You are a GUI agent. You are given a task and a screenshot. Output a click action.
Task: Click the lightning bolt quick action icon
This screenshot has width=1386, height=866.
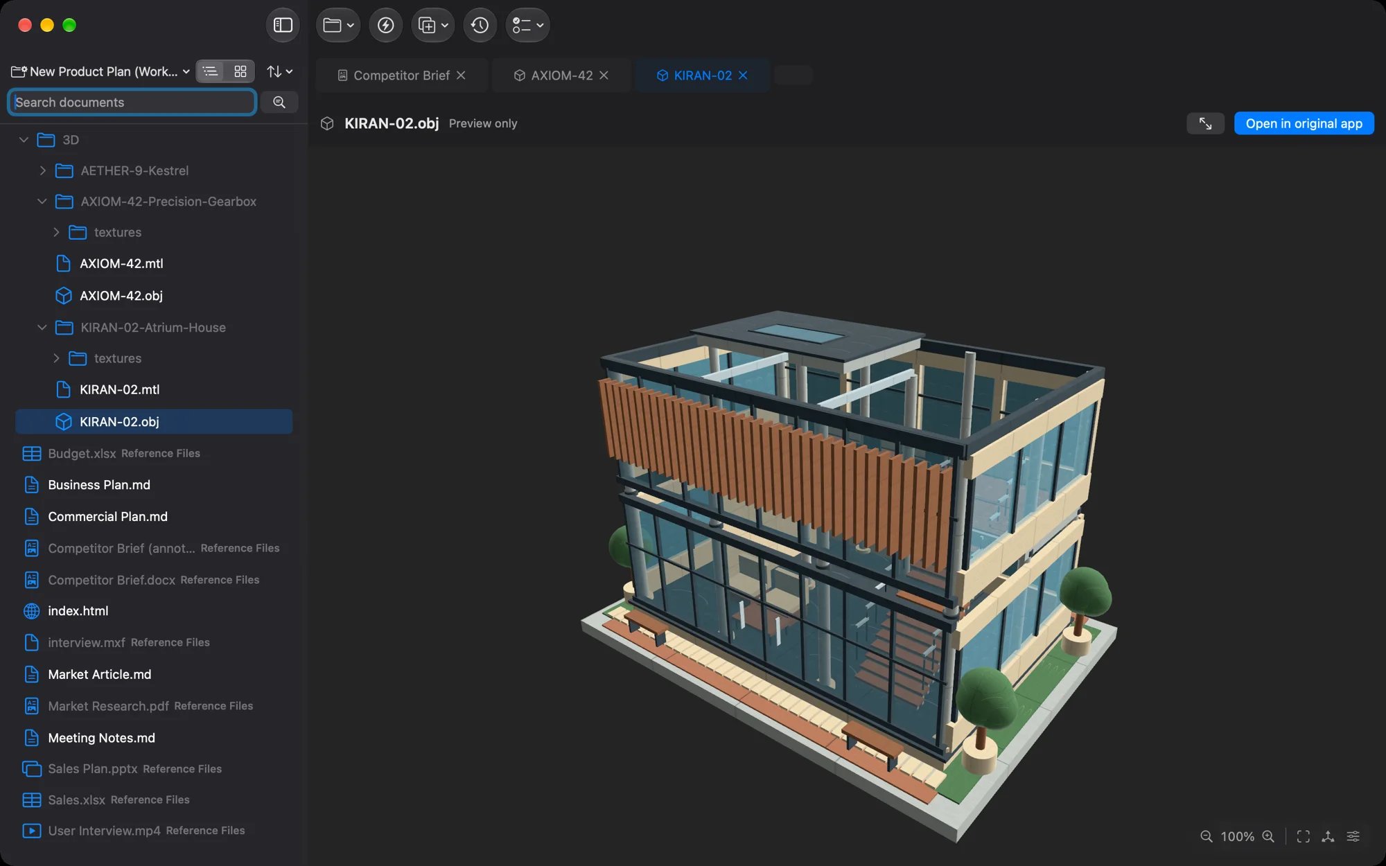click(386, 26)
